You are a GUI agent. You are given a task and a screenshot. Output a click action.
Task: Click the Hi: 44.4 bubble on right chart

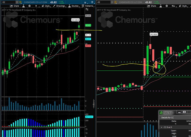pyautogui.click(x=154, y=34)
